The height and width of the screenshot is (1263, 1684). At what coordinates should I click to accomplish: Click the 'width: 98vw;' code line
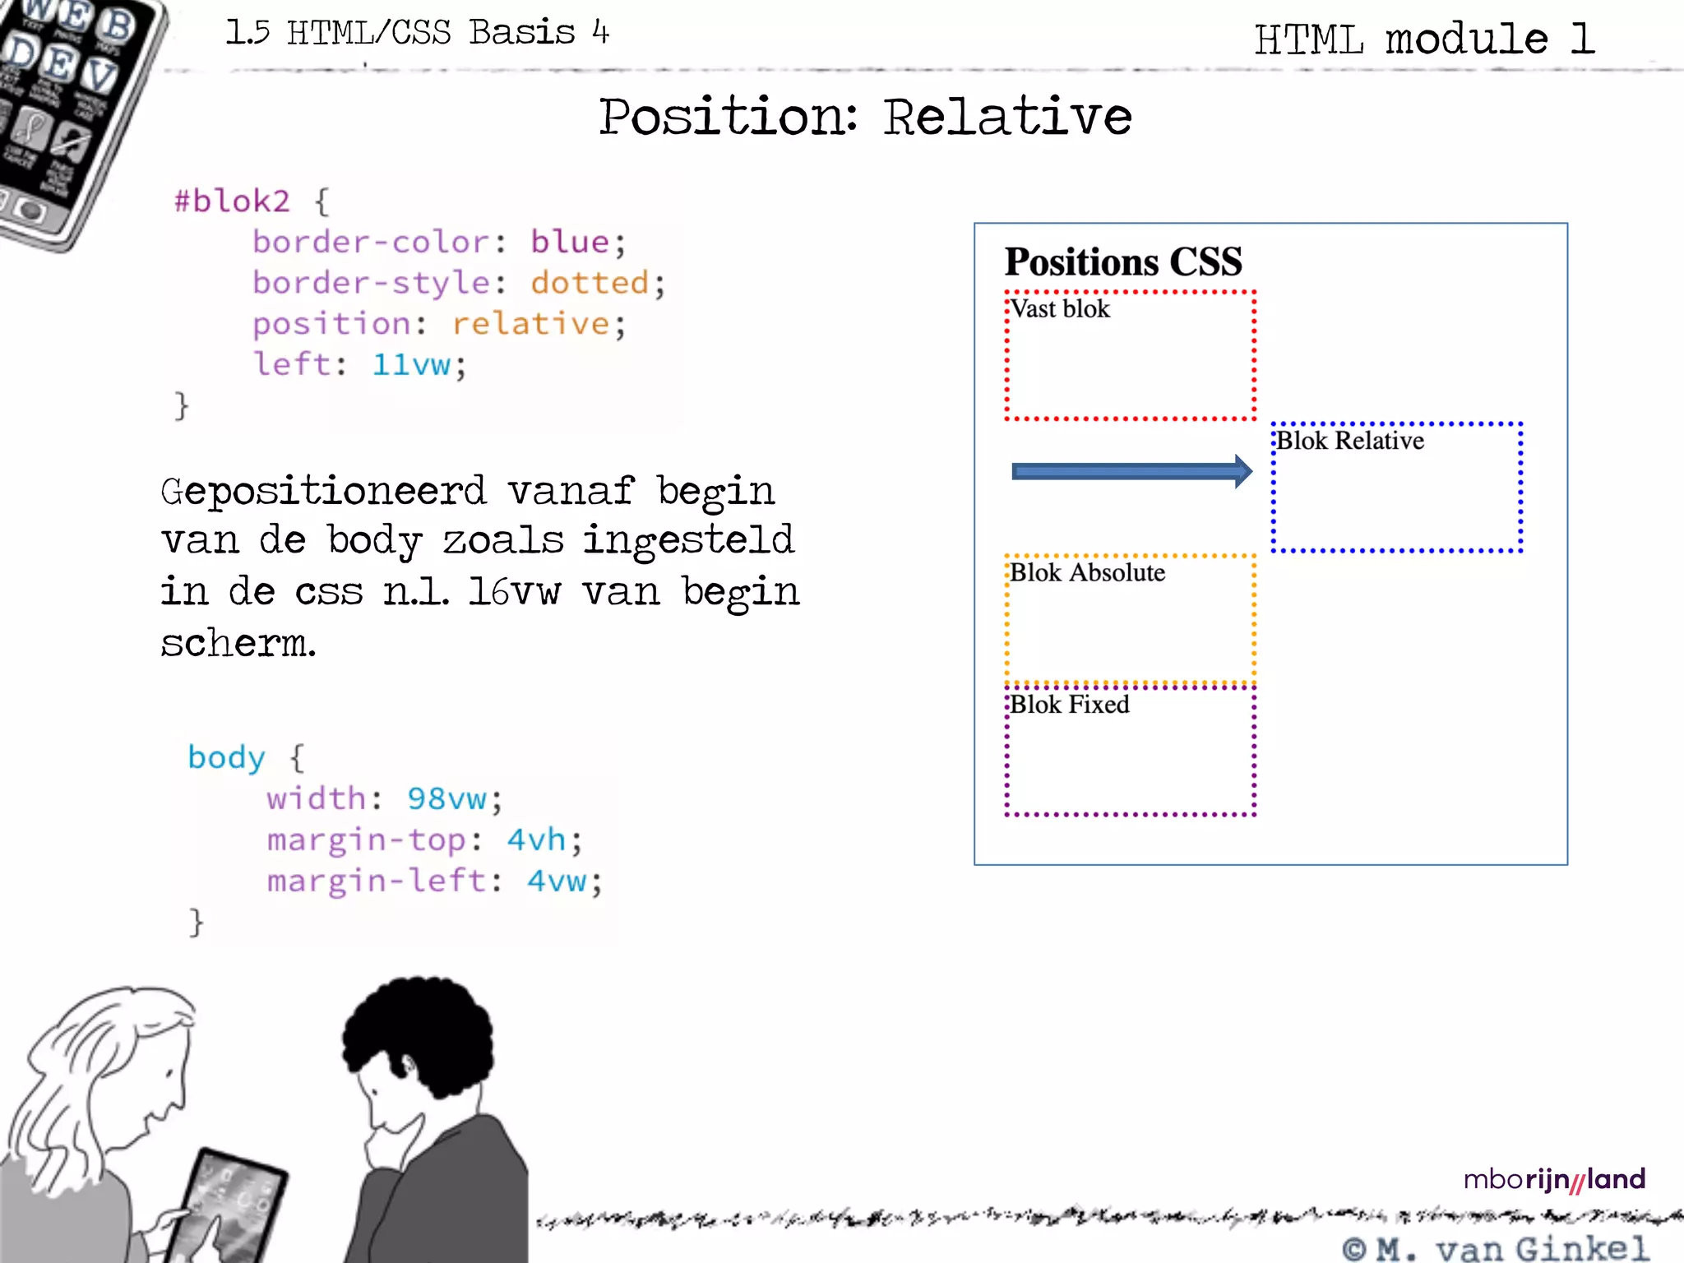click(x=384, y=798)
